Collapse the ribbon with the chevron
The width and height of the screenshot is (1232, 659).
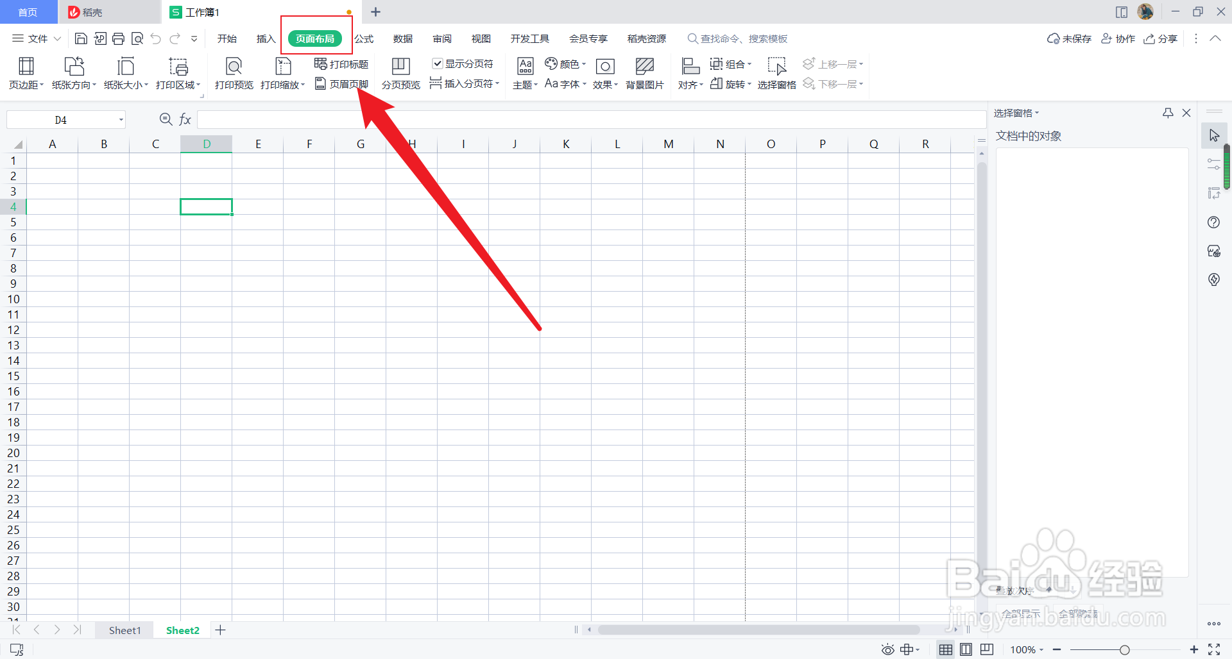[1215, 38]
